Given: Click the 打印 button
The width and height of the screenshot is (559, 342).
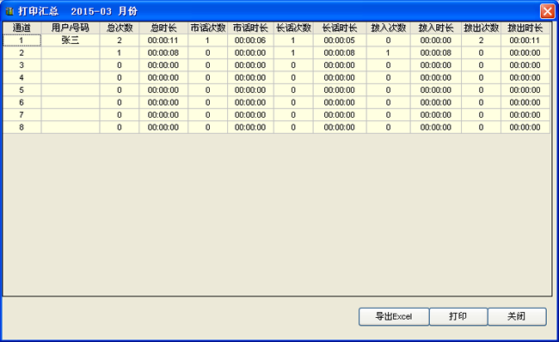Looking at the screenshot, I should pos(458,316).
